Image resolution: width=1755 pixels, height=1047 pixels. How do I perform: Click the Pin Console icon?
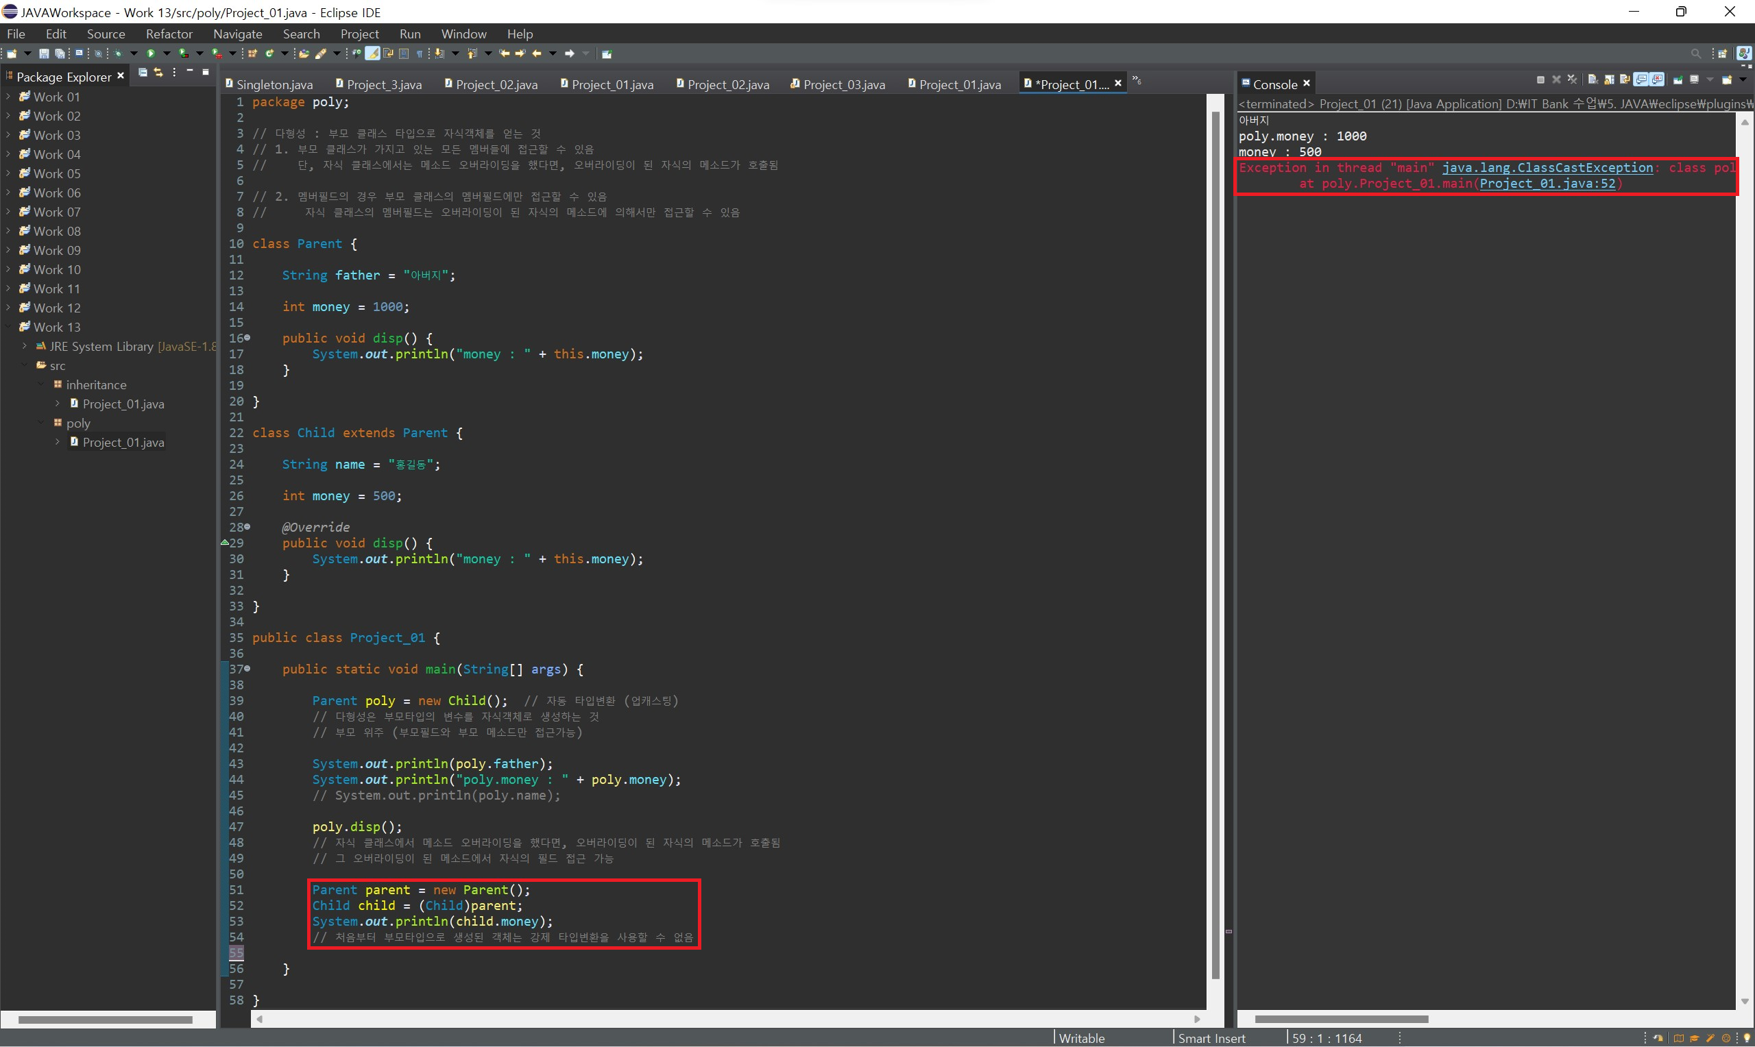1678,80
